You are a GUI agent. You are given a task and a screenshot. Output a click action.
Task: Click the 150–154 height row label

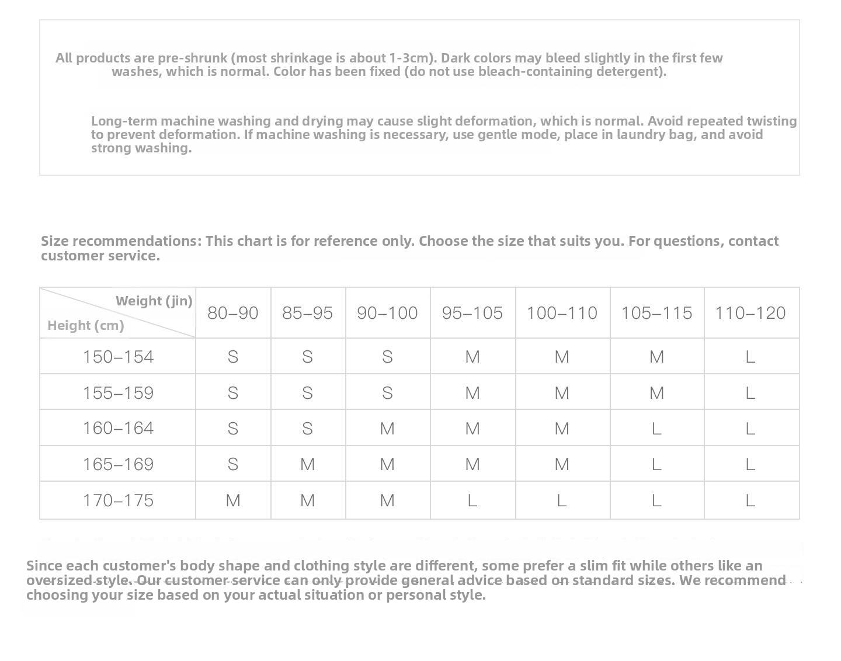click(118, 357)
